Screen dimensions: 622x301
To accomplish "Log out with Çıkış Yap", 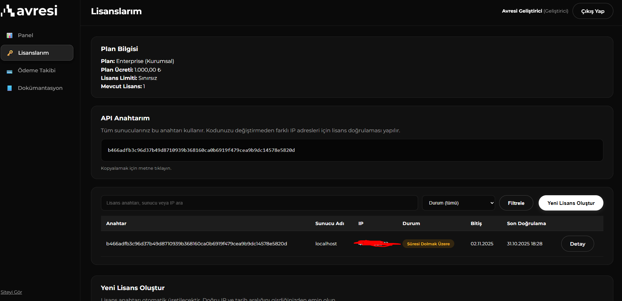I will point(592,11).
